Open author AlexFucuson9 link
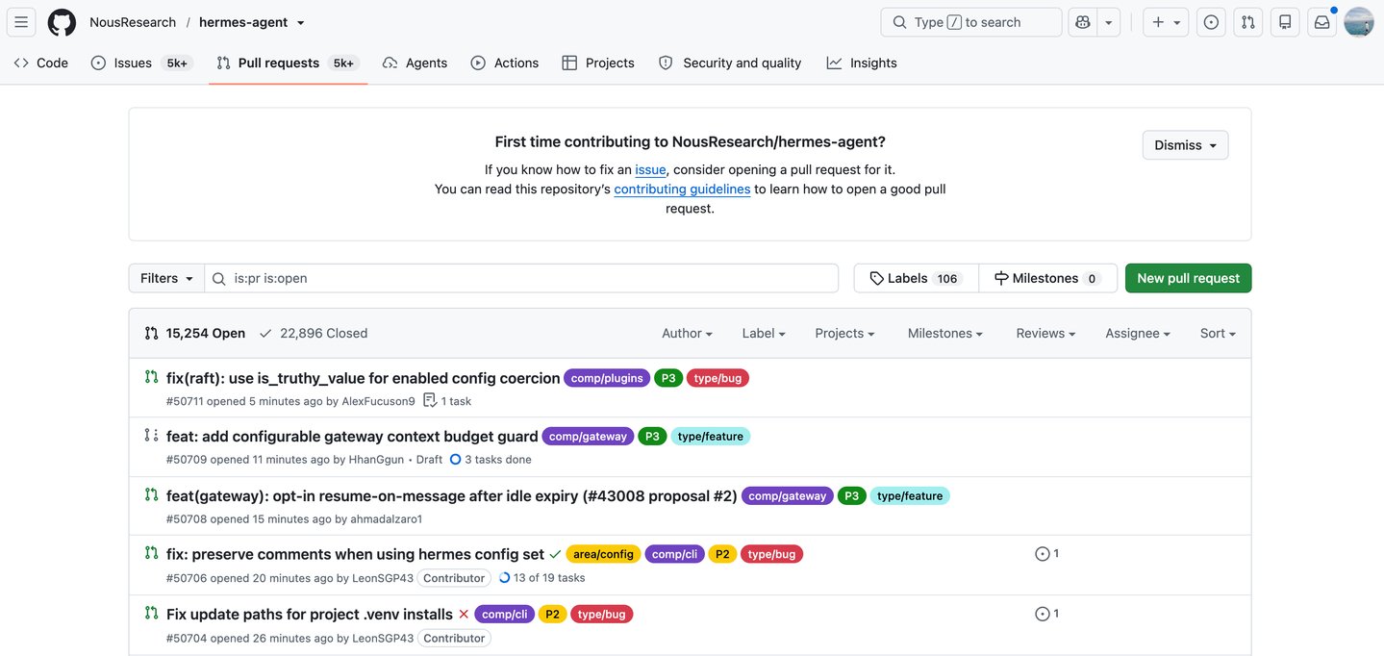Viewport: 1384px width, 656px height. click(378, 401)
